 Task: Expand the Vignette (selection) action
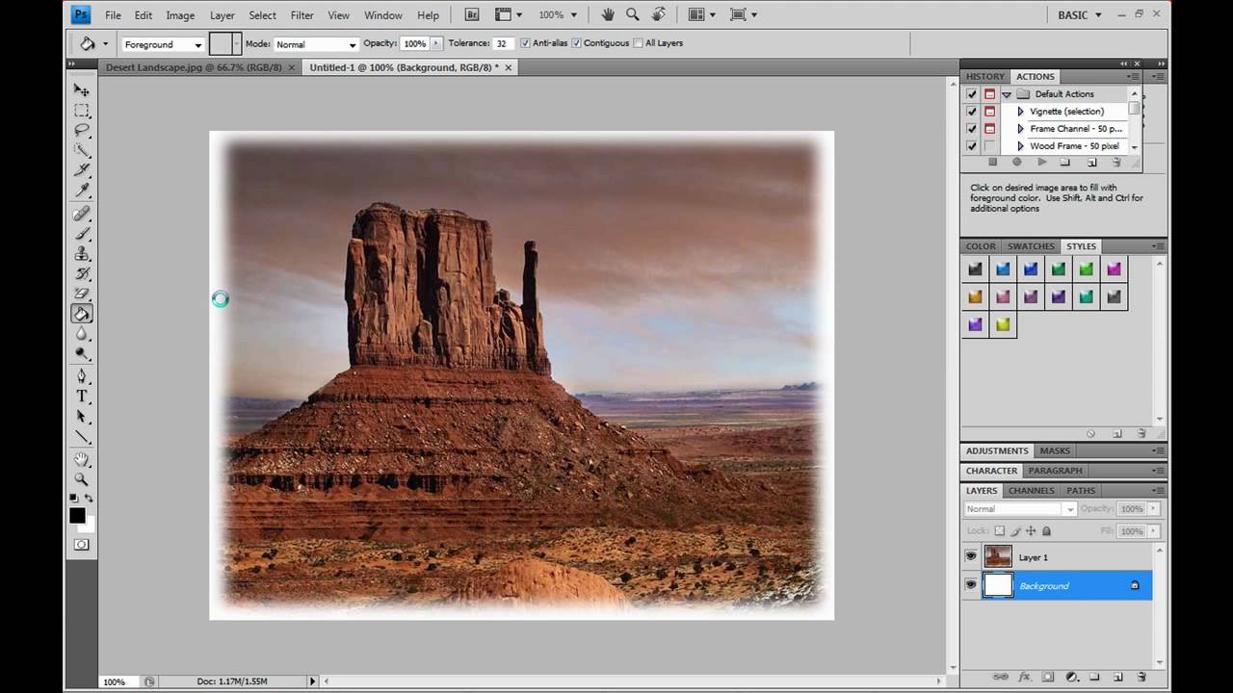(x=1020, y=112)
